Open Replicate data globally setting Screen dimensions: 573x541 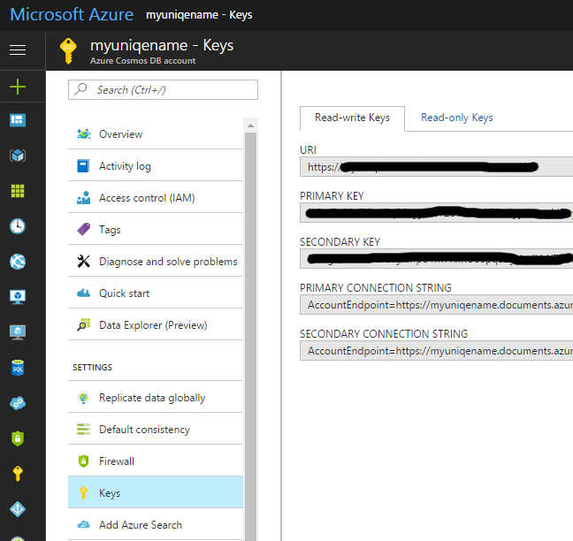(x=156, y=398)
